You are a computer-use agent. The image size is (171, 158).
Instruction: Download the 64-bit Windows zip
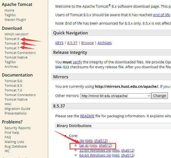pos(95,155)
